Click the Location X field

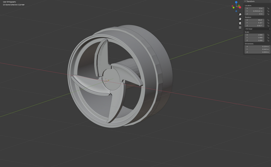254,8
